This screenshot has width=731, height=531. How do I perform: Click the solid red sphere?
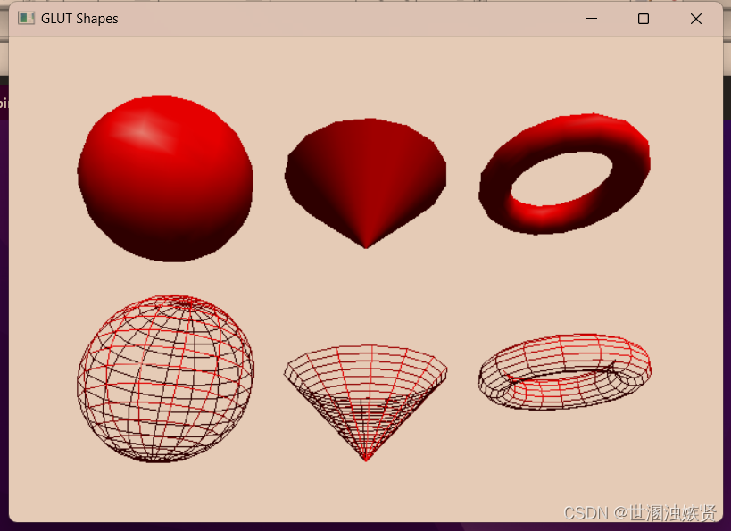coord(165,178)
